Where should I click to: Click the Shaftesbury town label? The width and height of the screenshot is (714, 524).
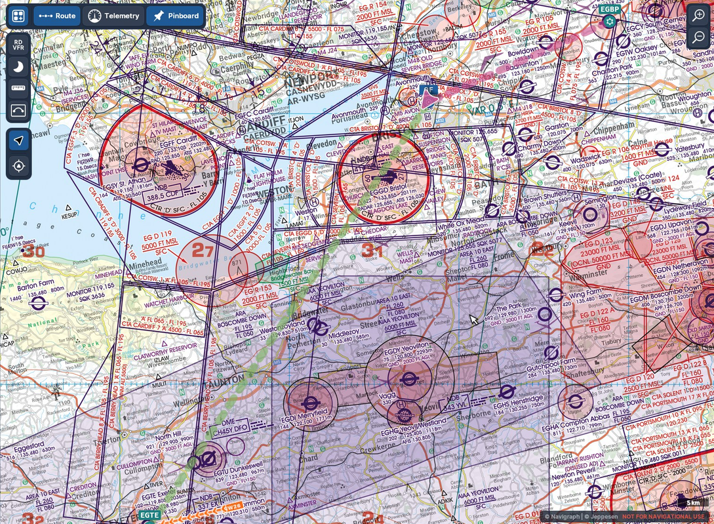pos(584,374)
